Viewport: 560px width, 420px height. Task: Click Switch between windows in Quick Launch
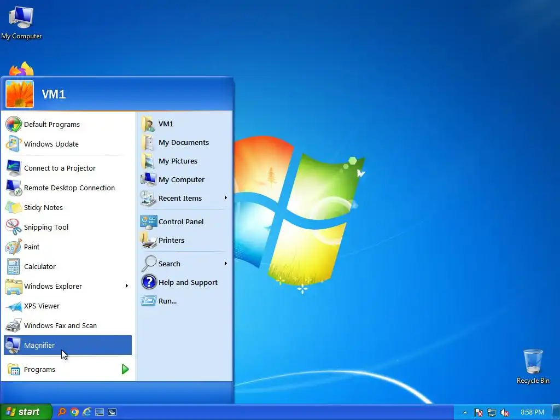point(112,412)
